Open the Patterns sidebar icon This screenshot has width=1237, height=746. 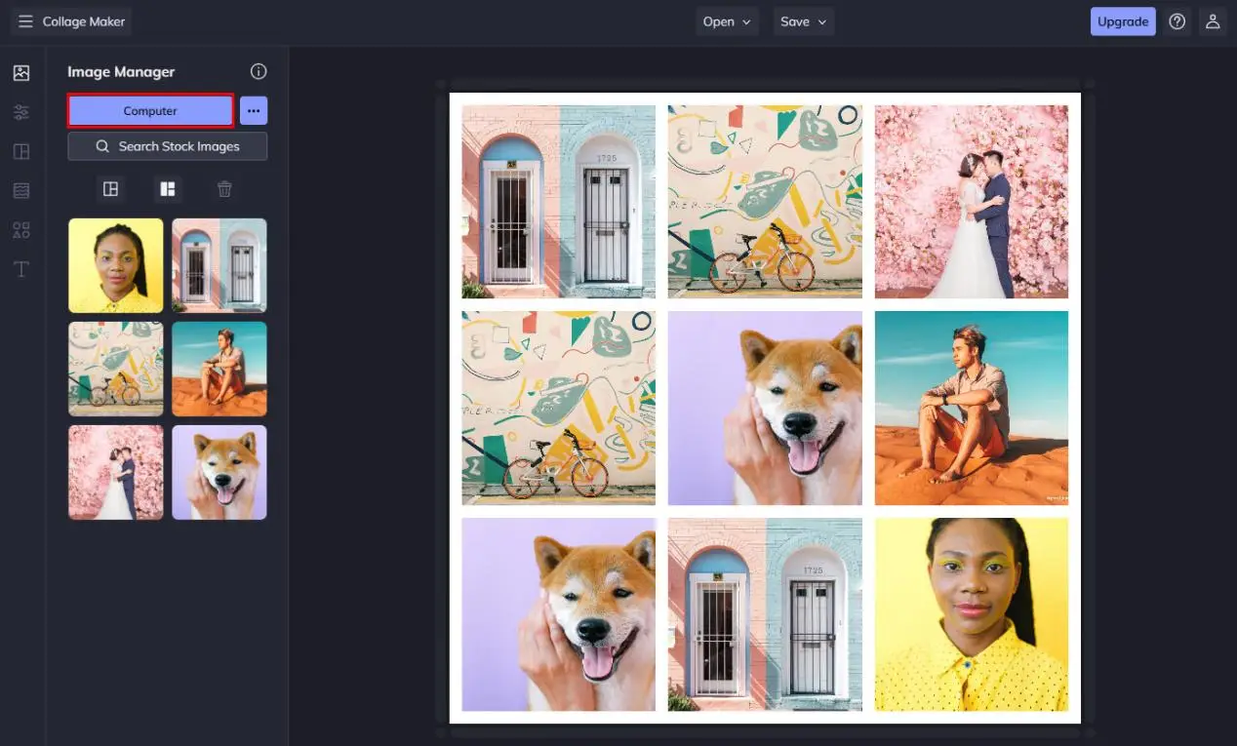(21, 191)
